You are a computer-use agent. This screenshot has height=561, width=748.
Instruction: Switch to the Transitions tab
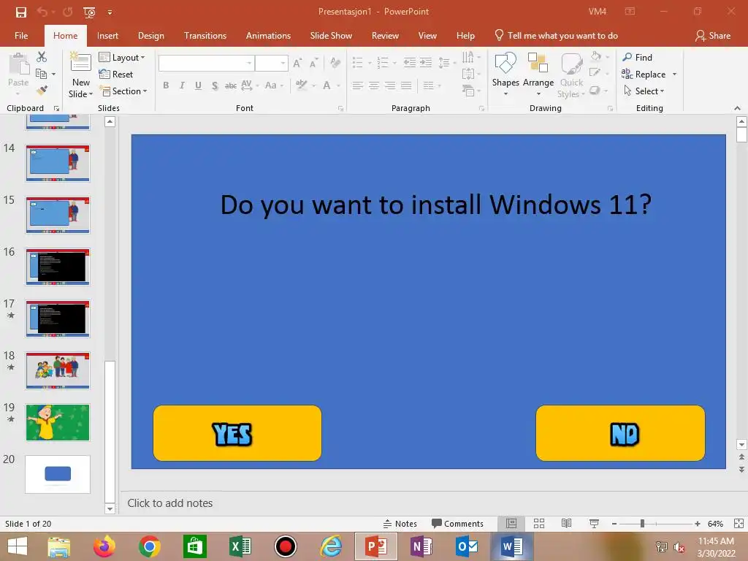pyautogui.click(x=205, y=36)
